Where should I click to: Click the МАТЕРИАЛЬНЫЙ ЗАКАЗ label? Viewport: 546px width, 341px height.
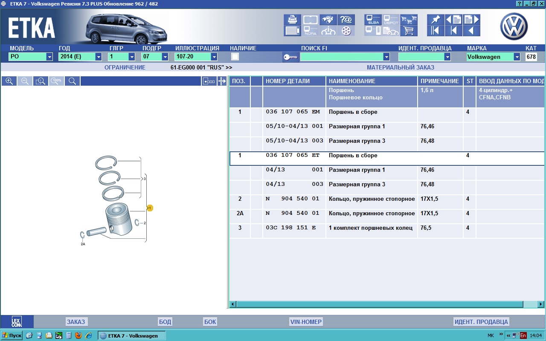coord(400,67)
